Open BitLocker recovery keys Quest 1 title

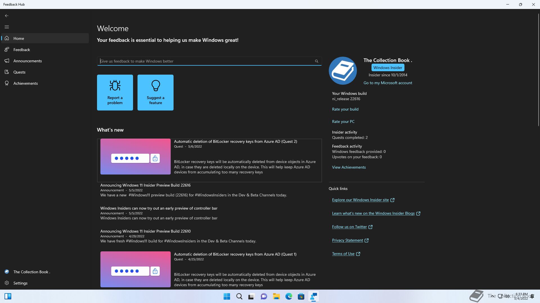coord(235,254)
